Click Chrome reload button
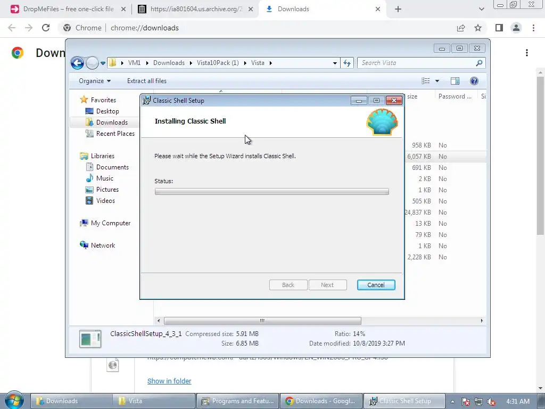This screenshot has width=545, height=409. pos(46,28)
